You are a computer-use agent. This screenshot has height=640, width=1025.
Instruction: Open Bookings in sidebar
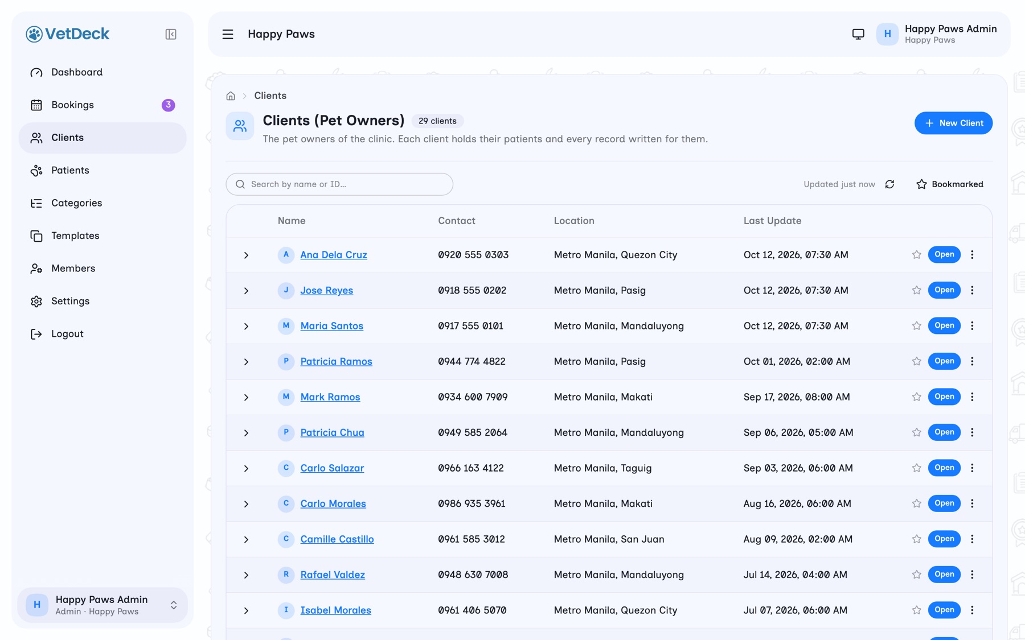point(102,105)
